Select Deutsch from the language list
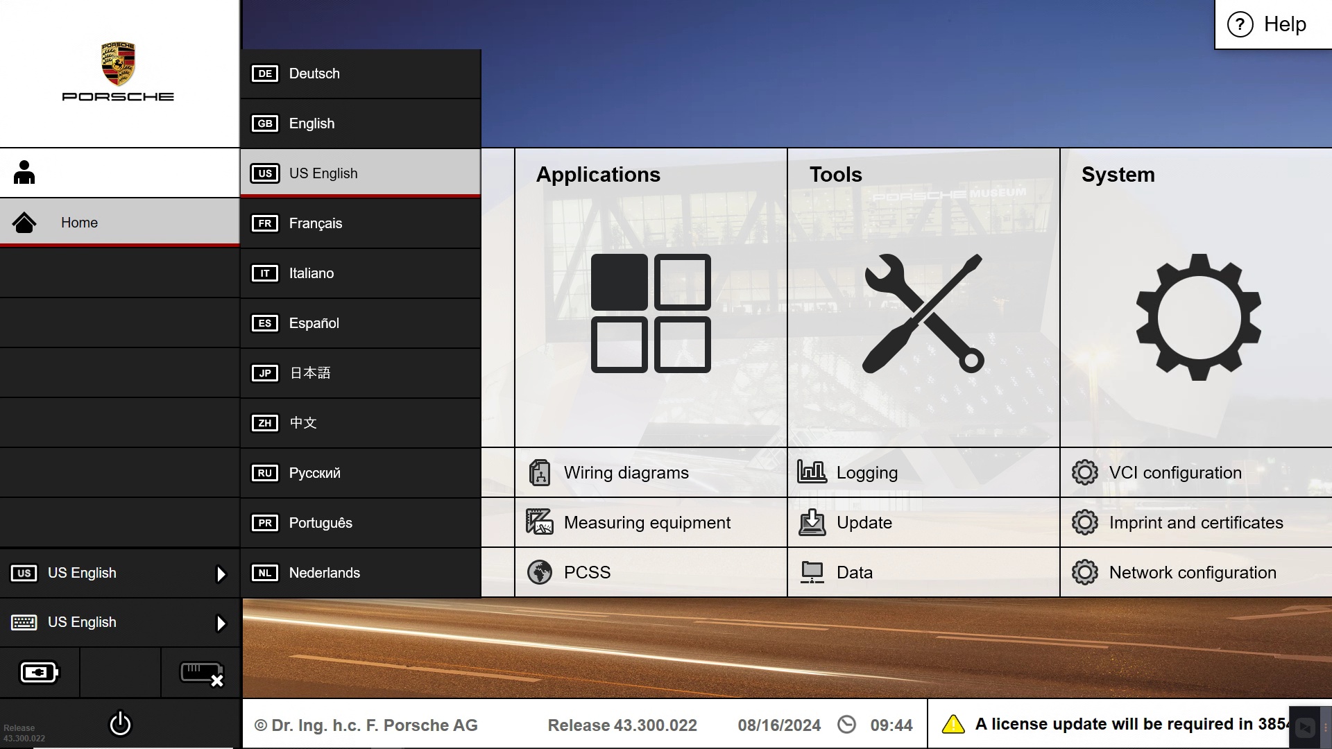Viewport: 1332px width, 749px height. [x=361, y=74]
